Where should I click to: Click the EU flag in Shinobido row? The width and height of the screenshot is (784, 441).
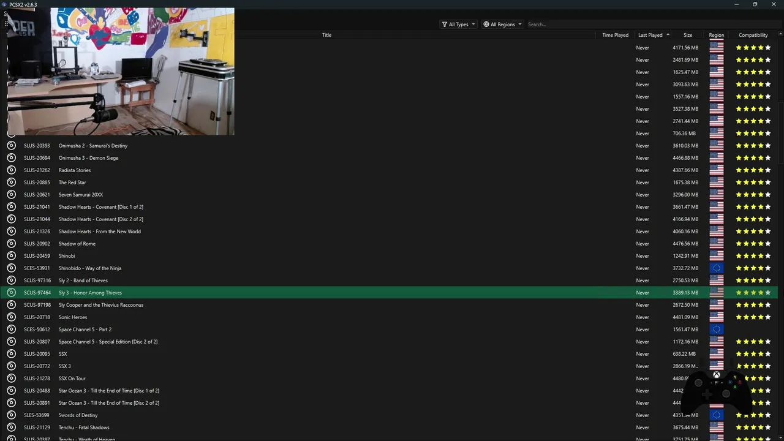(716, 268)
